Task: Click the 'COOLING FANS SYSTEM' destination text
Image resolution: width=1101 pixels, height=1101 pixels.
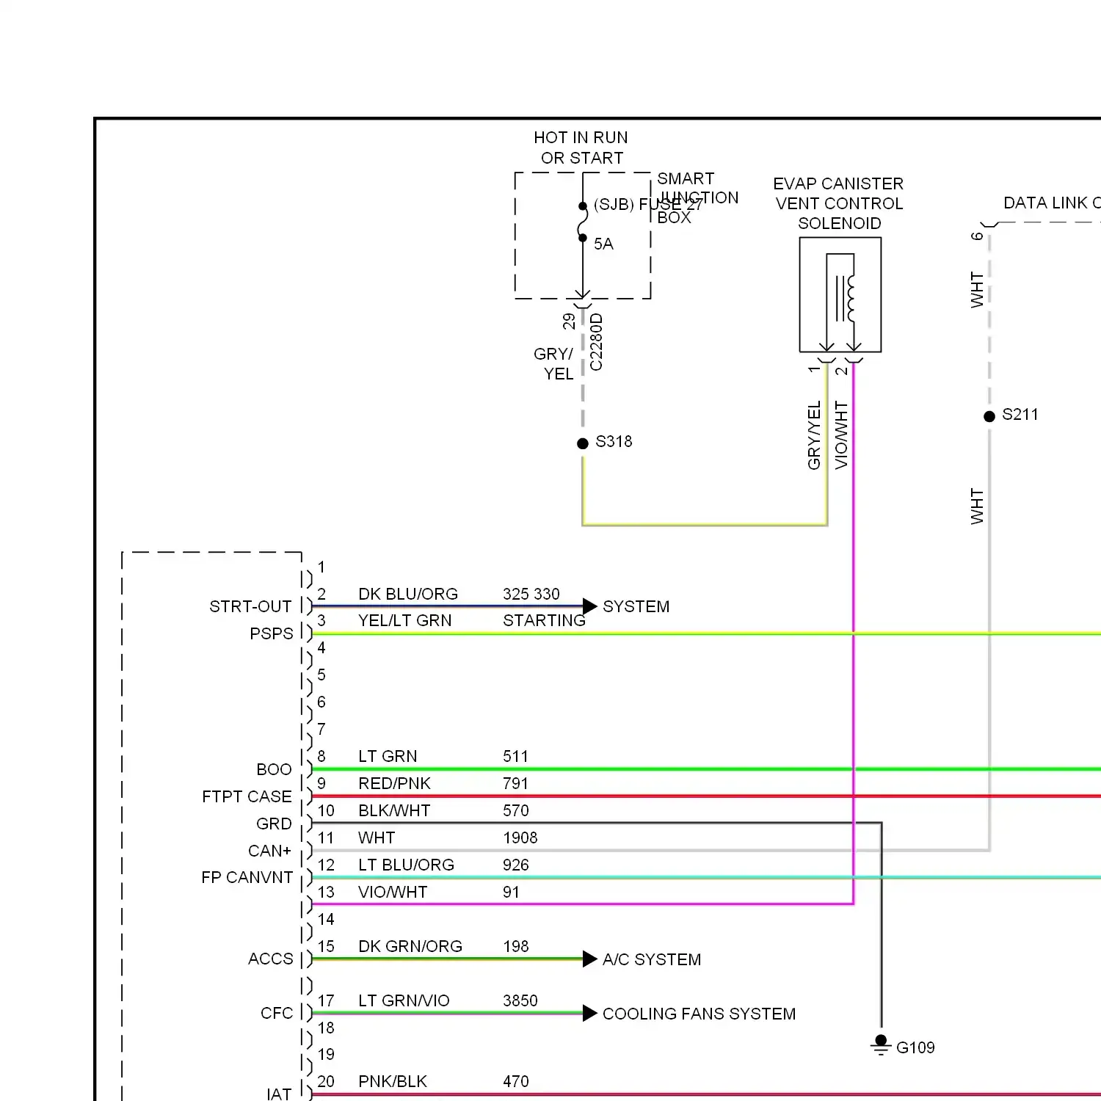Action: (699, 1014)
